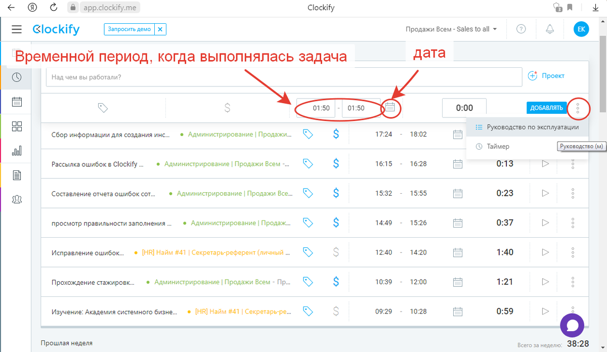Toggle billable for 'Сбор информации' entry
Viewport: 607px width, 352px height.
click(x=336, y=134)
